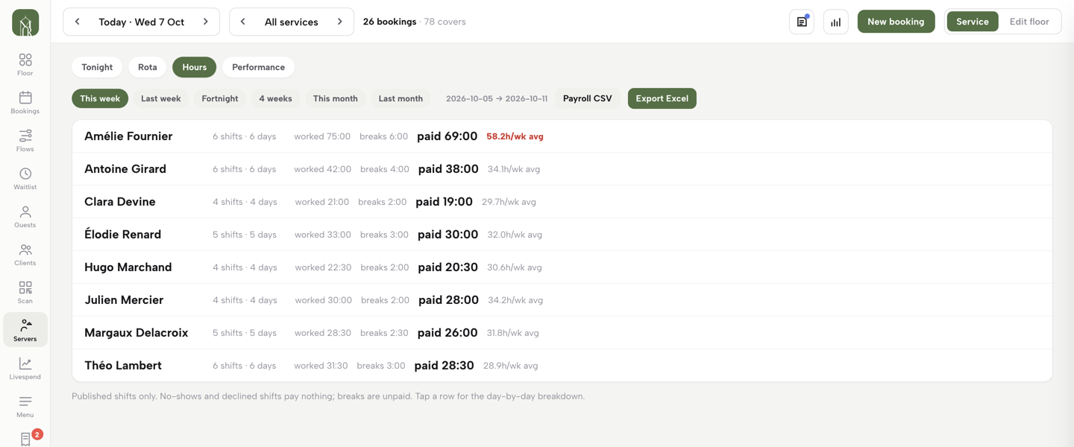
Task: Click the paid 28:30 value
Action: coord(445,366)
